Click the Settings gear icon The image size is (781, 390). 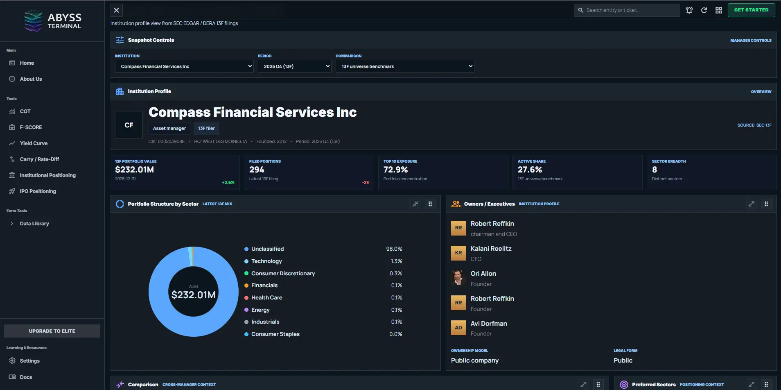click(x=12, y=361)
